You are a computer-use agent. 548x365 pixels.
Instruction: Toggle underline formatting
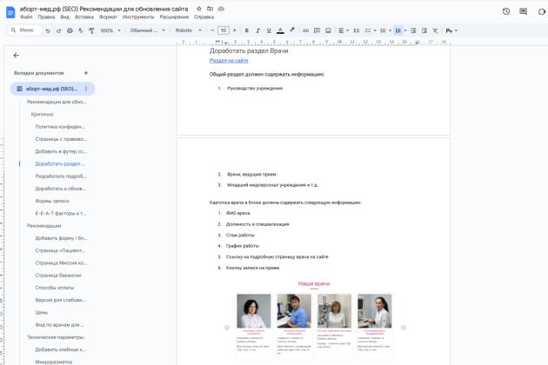coord(269,30)
